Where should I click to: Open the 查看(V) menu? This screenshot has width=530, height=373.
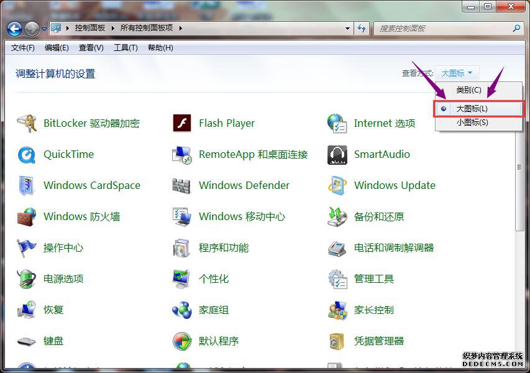pyautogui.click(x=91, y=48)
